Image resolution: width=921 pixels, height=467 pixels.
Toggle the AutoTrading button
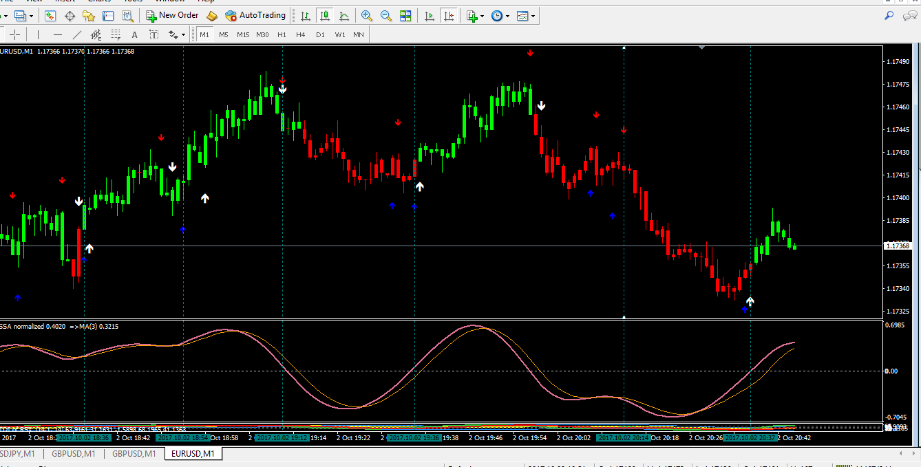[x=255, y=15]
